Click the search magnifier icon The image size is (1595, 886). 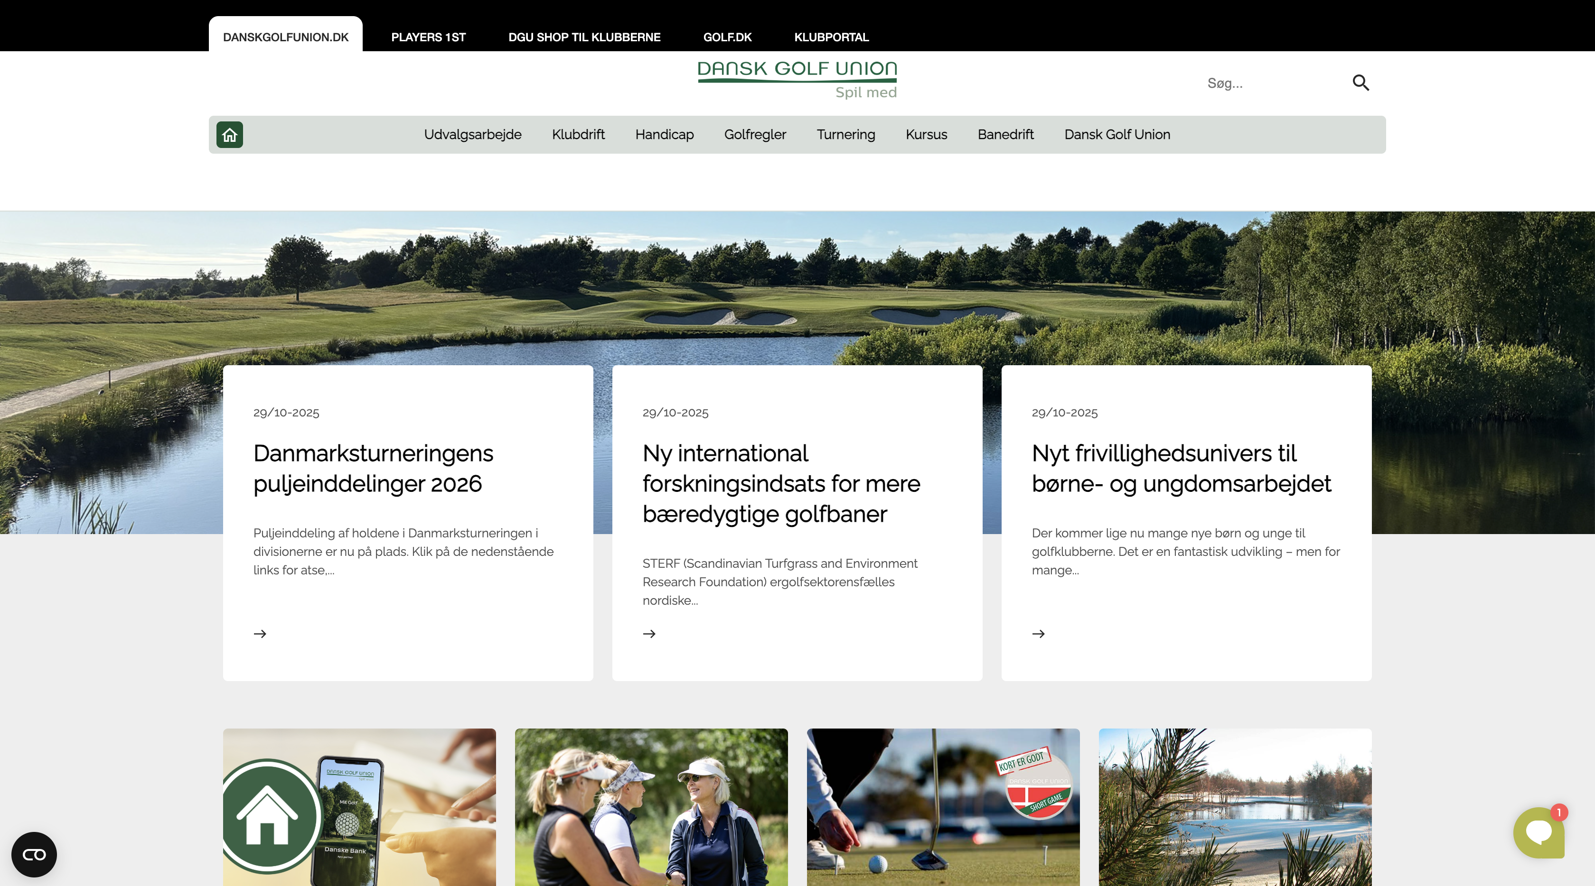tap(1360, 82)
